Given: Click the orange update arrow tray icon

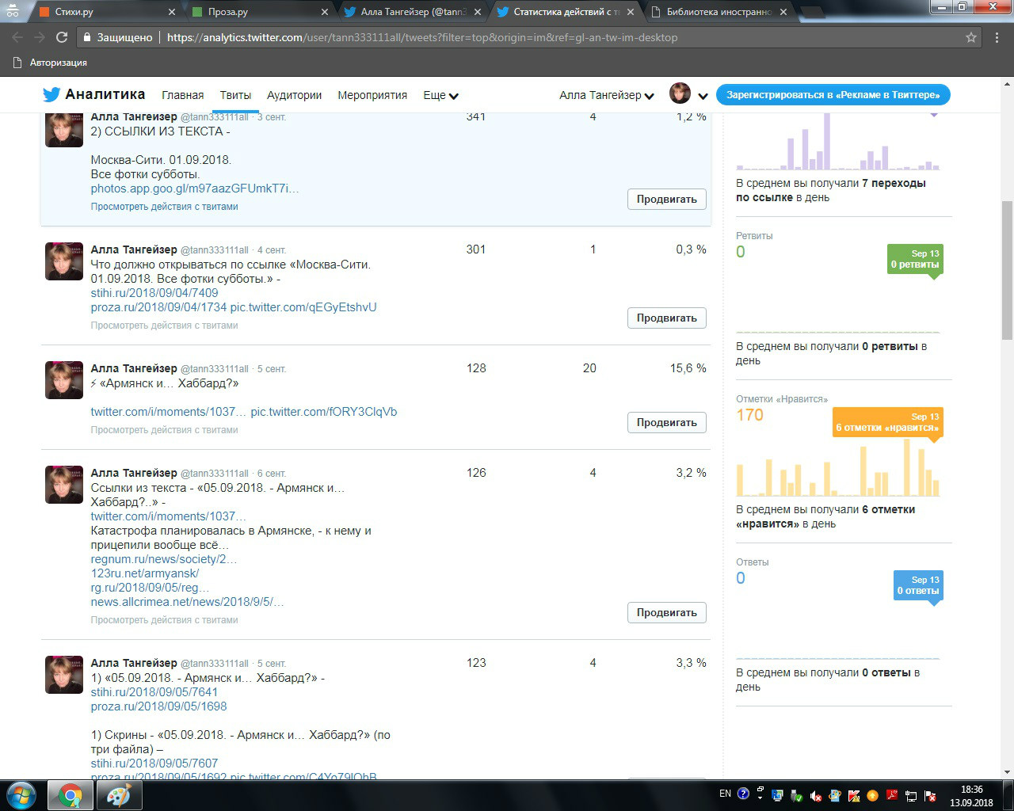Looking at the screenshot, I should 873,796.
